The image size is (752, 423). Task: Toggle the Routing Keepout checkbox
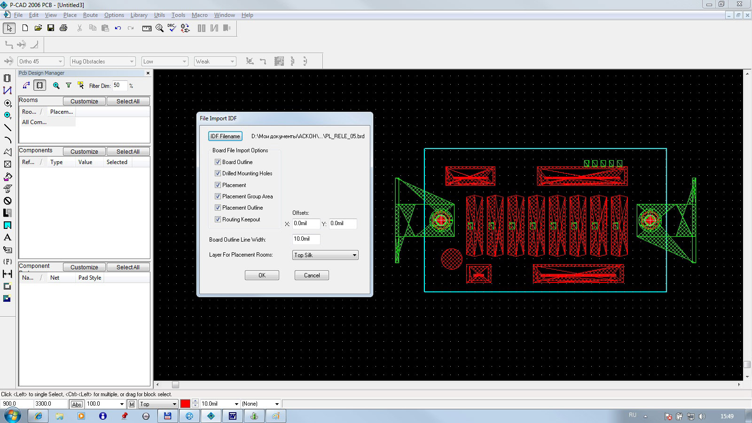coord(218,219)
